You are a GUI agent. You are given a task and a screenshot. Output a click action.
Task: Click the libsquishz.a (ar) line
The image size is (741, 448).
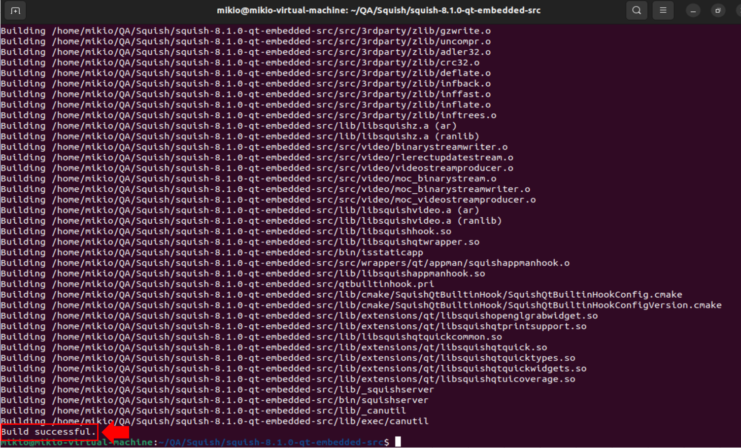pos(229,126)
